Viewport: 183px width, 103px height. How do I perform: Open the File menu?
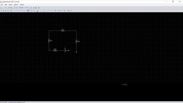tap(2, 5)
